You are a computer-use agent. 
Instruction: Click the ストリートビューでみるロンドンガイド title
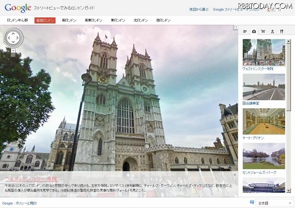(x=64, y=8)
